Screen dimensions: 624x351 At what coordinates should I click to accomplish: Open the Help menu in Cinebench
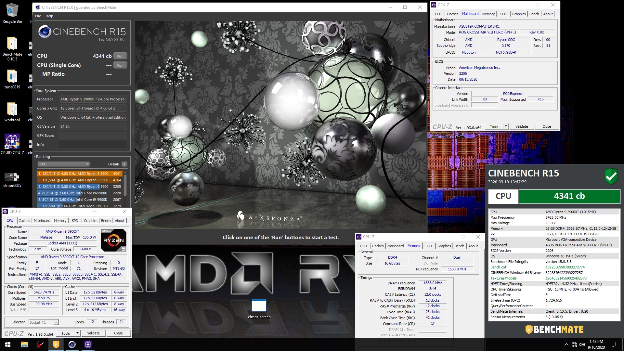click(x=49, y=16)
